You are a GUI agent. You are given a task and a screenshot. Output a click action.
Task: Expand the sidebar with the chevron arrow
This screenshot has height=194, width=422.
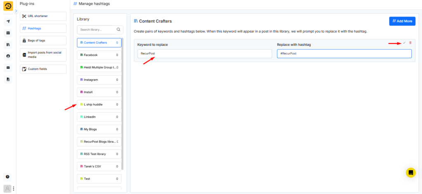point(16,11)
